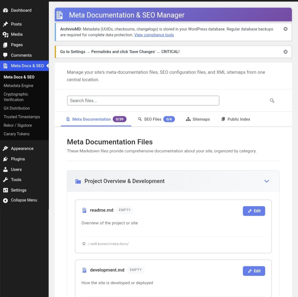Click the Plugins icon in the sidebar
The image size is (298, 297).
point(6,159)
